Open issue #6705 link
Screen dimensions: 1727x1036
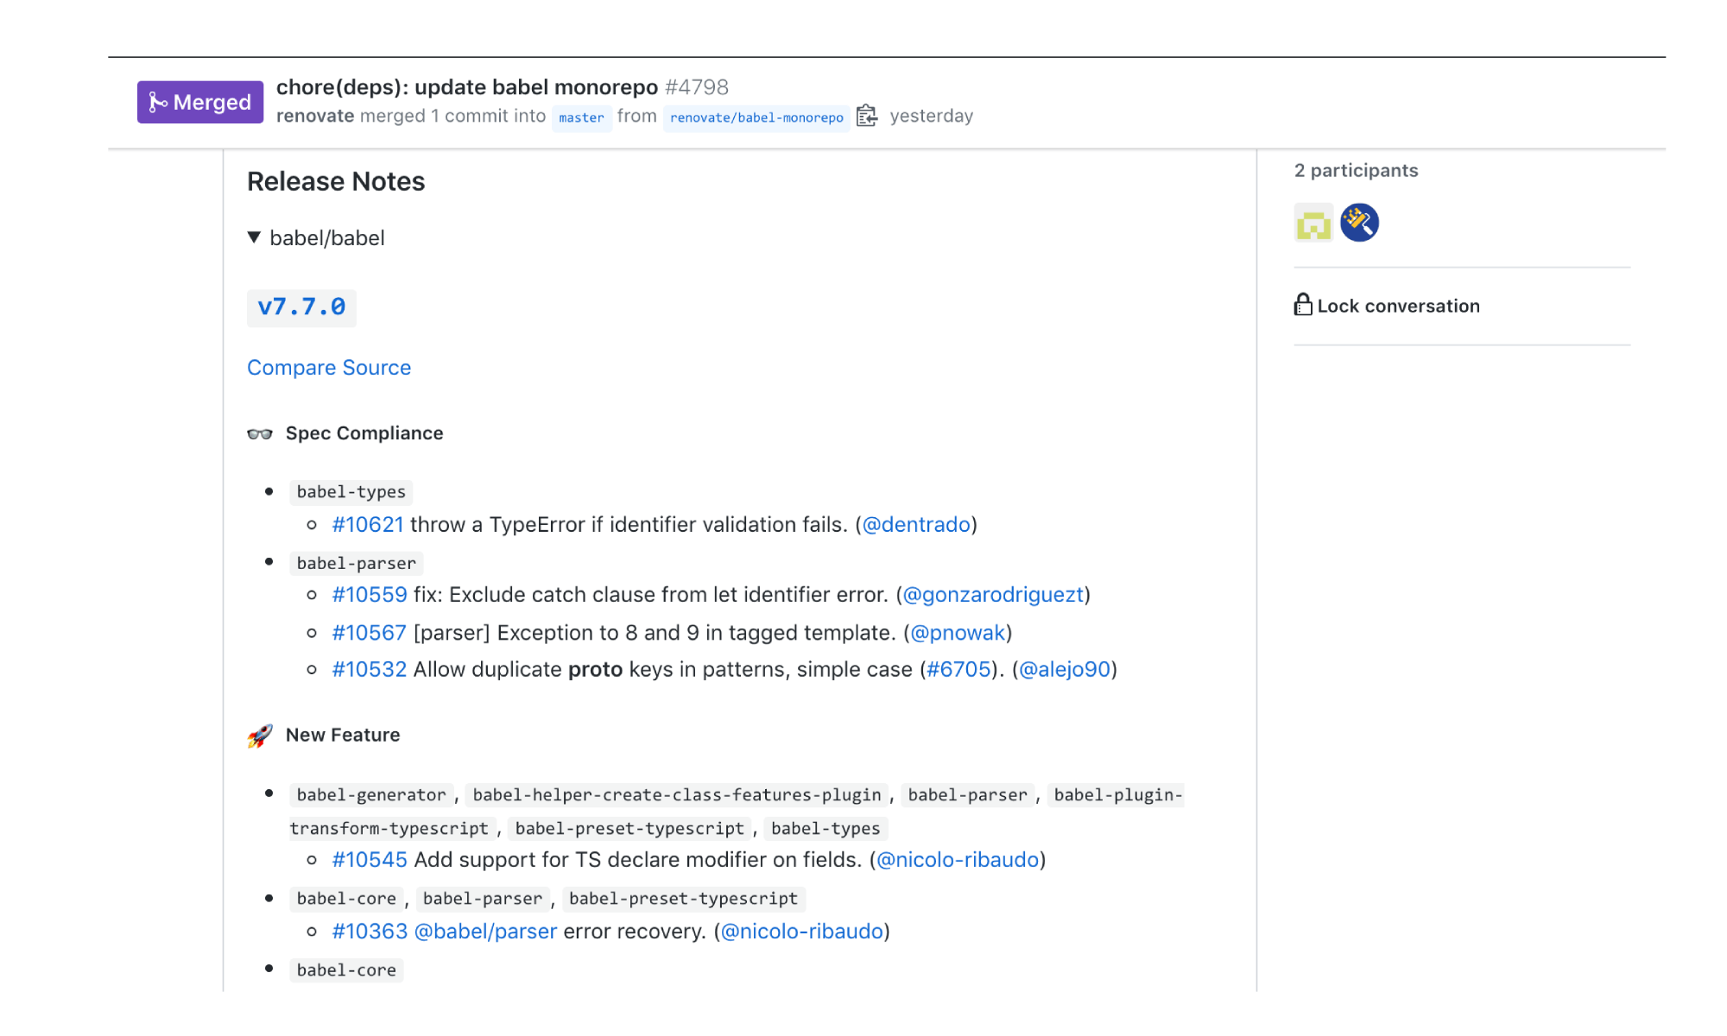pyautogui.click(x=958, y=670)
